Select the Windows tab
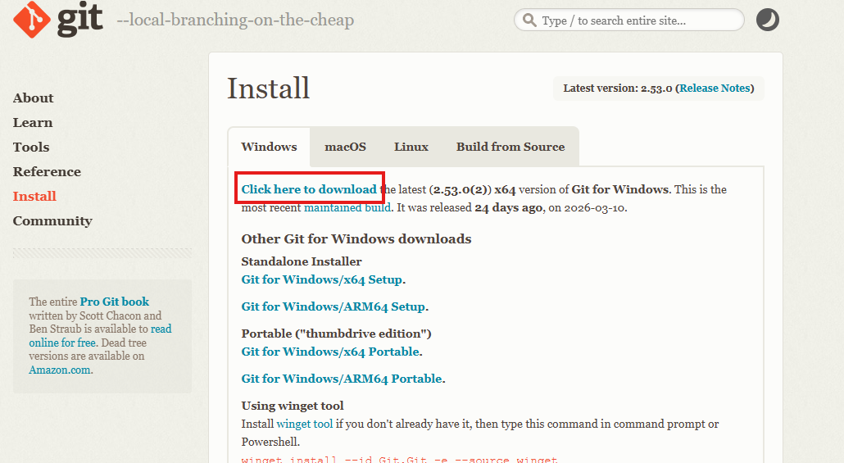 click(x=269, y=147)
